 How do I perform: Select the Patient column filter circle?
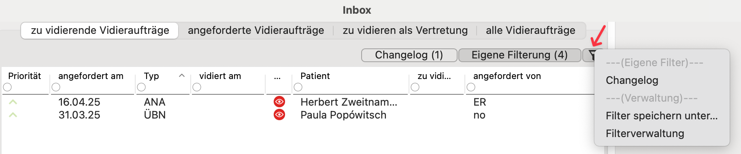tap(298, 87)
